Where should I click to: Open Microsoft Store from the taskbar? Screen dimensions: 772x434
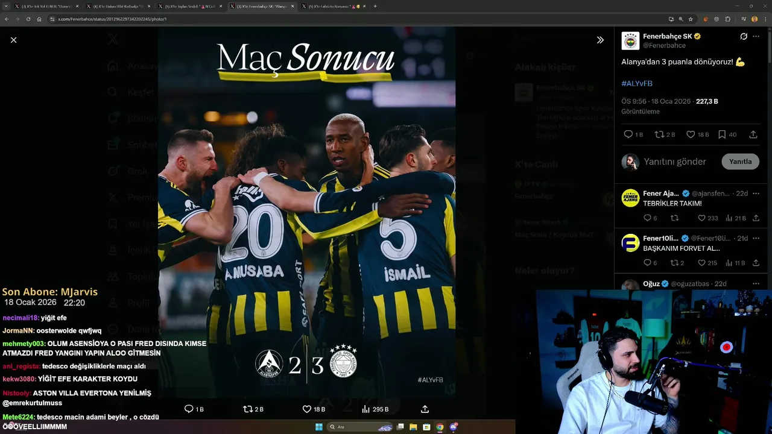pos(426,427)
